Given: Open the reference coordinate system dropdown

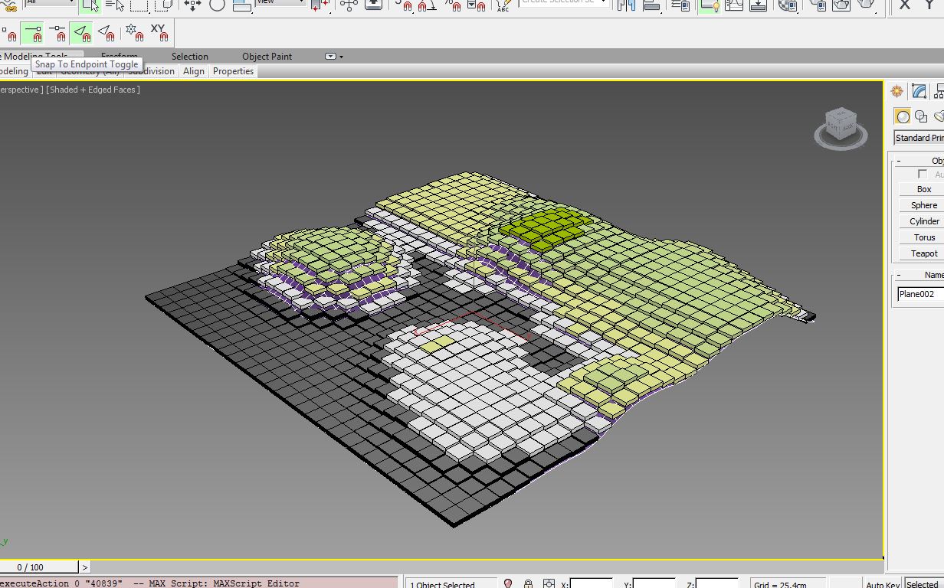Looking at the screenshot, I should (x=280, y=3).
